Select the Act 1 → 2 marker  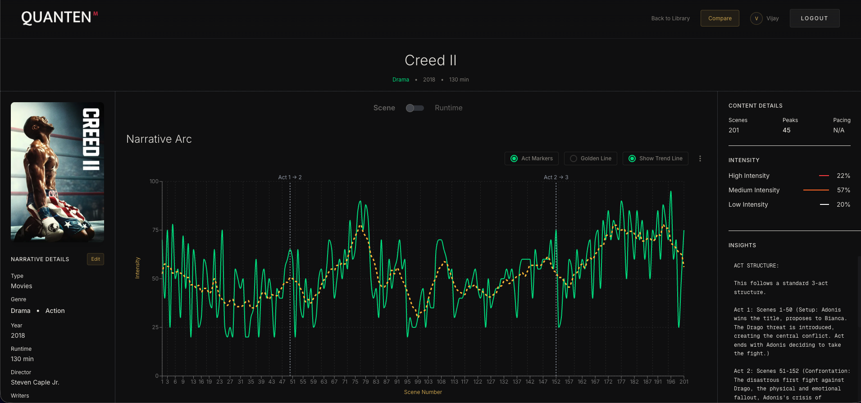click(x=290, y=177)
